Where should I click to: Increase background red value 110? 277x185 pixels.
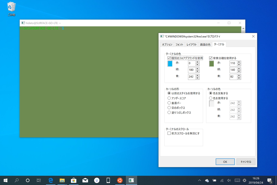[239, 62]
